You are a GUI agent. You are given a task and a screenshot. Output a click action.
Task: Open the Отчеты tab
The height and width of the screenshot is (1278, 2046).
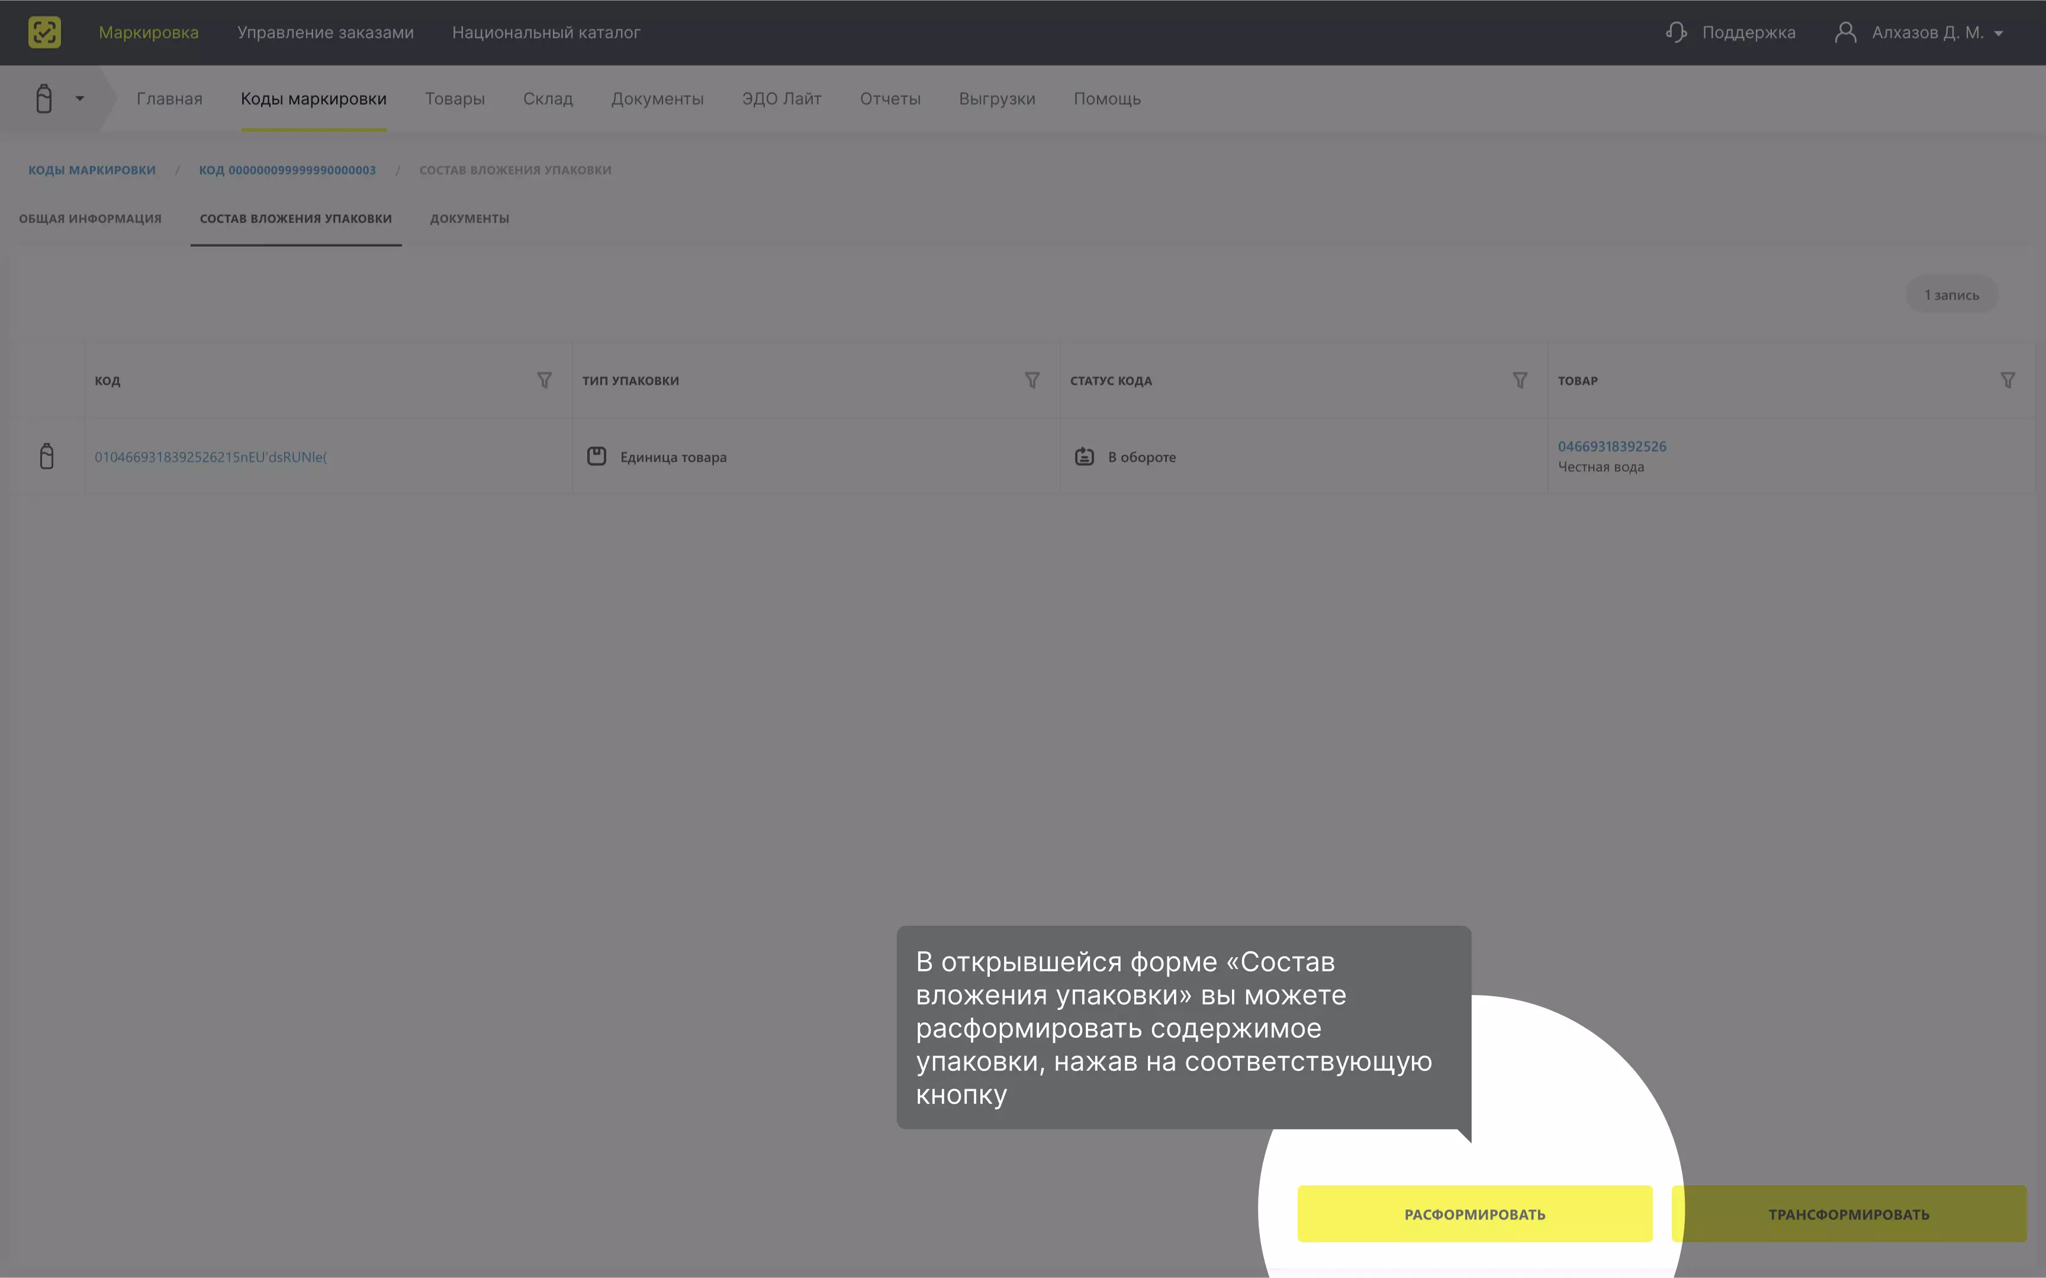890,99
